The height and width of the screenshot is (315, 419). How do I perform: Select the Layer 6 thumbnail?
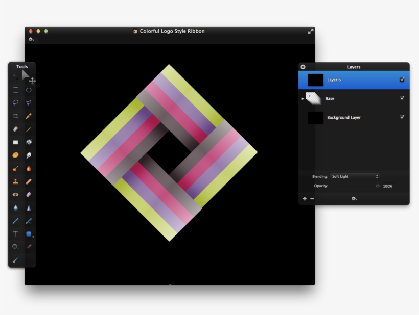(x=315, y=80)
